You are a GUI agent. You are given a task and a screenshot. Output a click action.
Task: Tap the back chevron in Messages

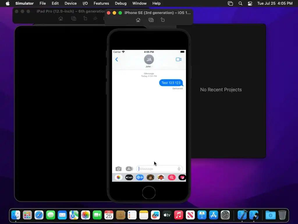pos(116,60)
